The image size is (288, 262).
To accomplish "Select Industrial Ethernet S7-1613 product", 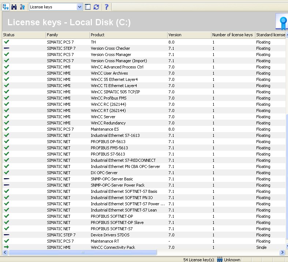I will (x=115, y=135).
